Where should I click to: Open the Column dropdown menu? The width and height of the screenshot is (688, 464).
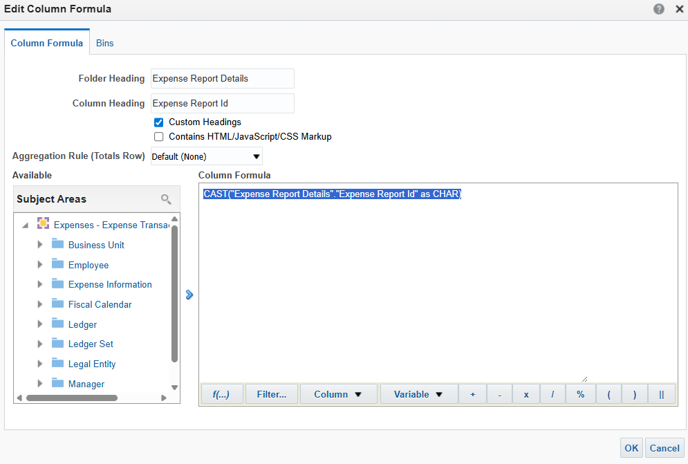[x=338, y=394]
